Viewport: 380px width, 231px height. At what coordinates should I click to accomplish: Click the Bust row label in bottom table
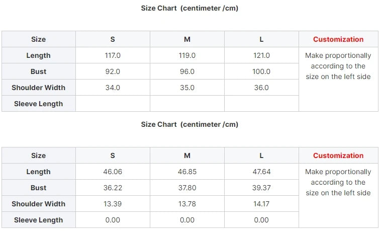[39, 188]
